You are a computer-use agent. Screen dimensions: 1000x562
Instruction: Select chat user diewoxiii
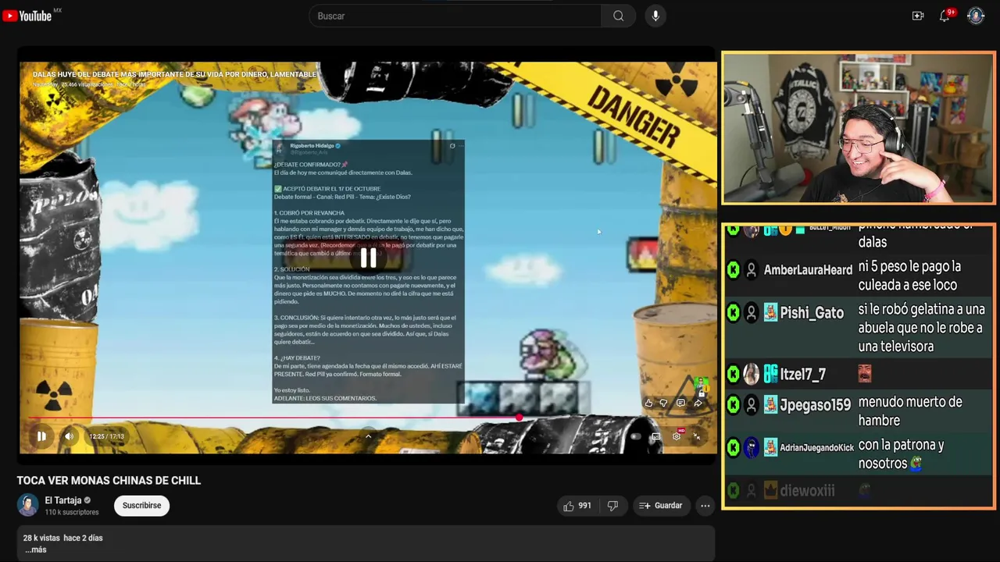[808, 491]
